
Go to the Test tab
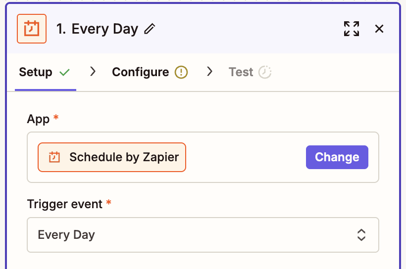[241, 72]
